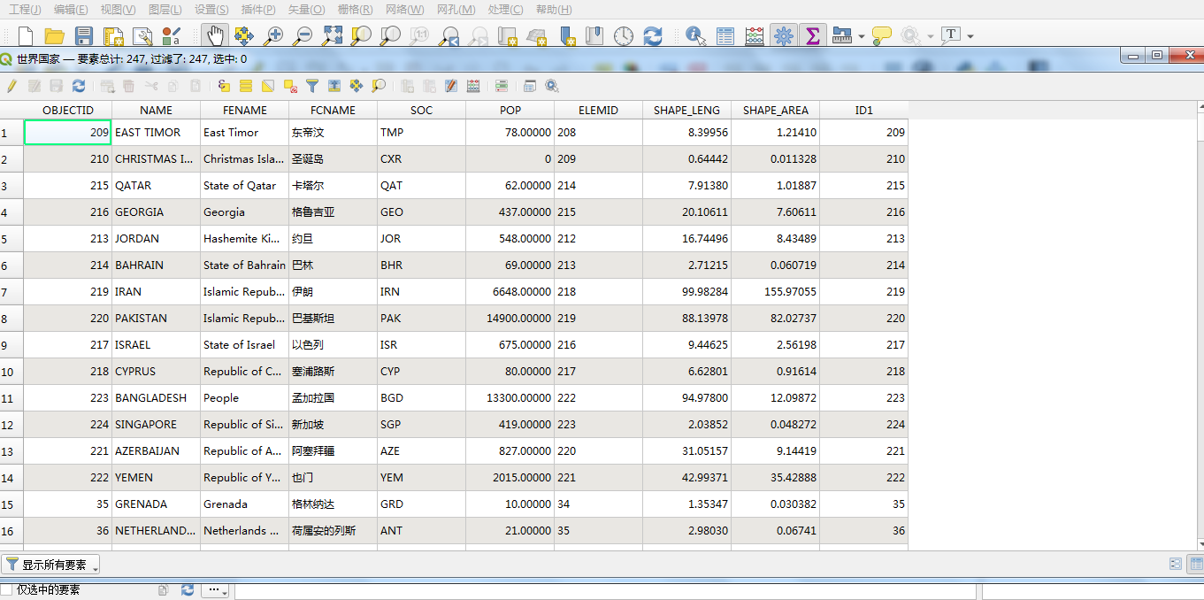1204x600 pixels.
Task: Reload the attribute table
Action: point(79,86)
